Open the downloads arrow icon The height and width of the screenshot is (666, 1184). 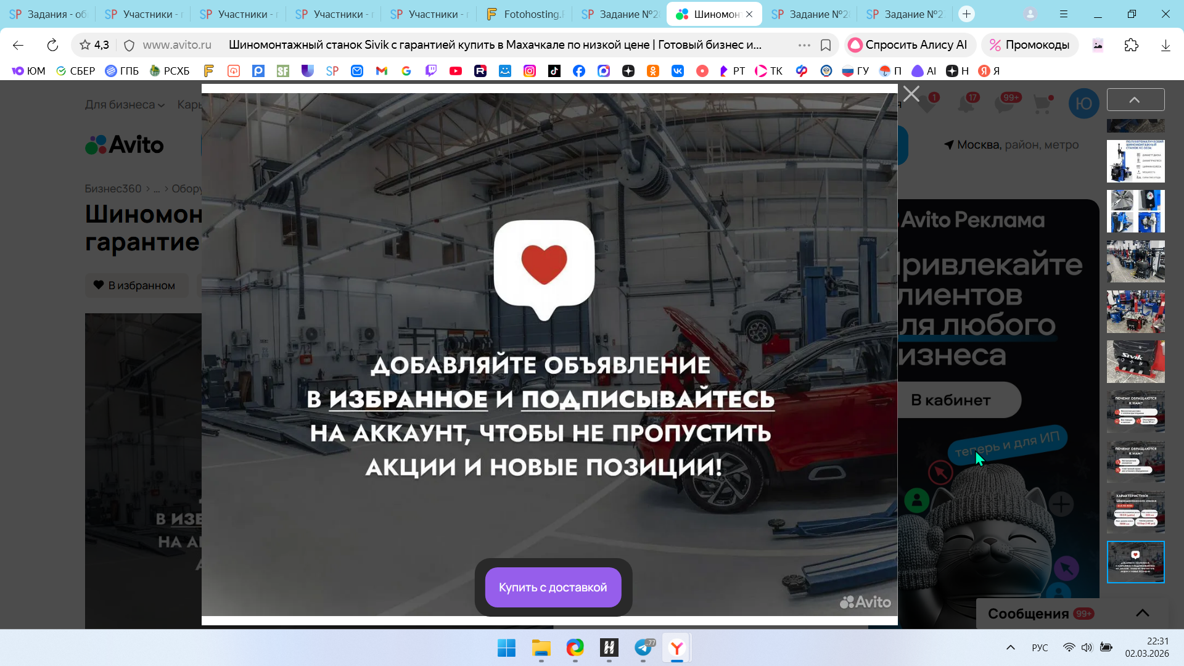[1165, 45]
